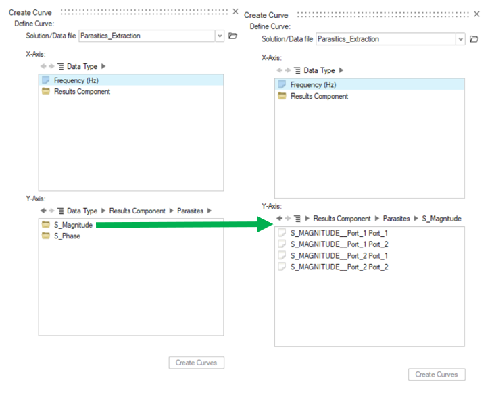Click Y-Axis back arrow in left dialog
492x397 pixels.
44,211
